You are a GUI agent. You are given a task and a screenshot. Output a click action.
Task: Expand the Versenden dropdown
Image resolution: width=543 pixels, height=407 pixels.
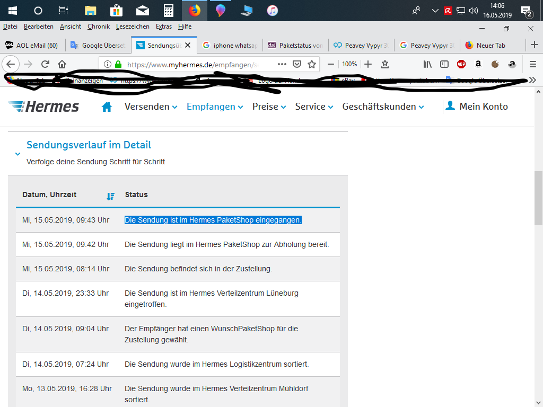[151, 107]
